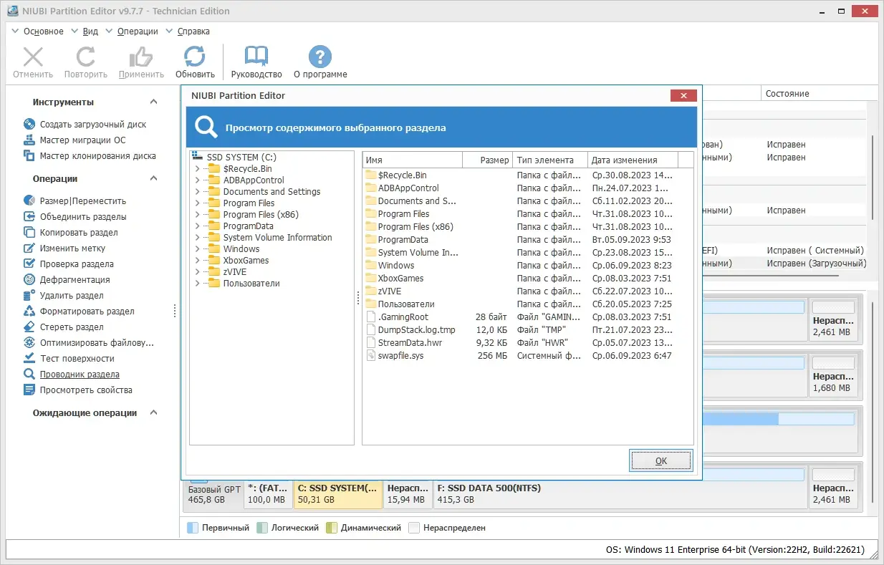Click the Форматировать раздел icon
The width and height of the screenshot is (884, 565).
pyautogui.click(x=29, y=311)
